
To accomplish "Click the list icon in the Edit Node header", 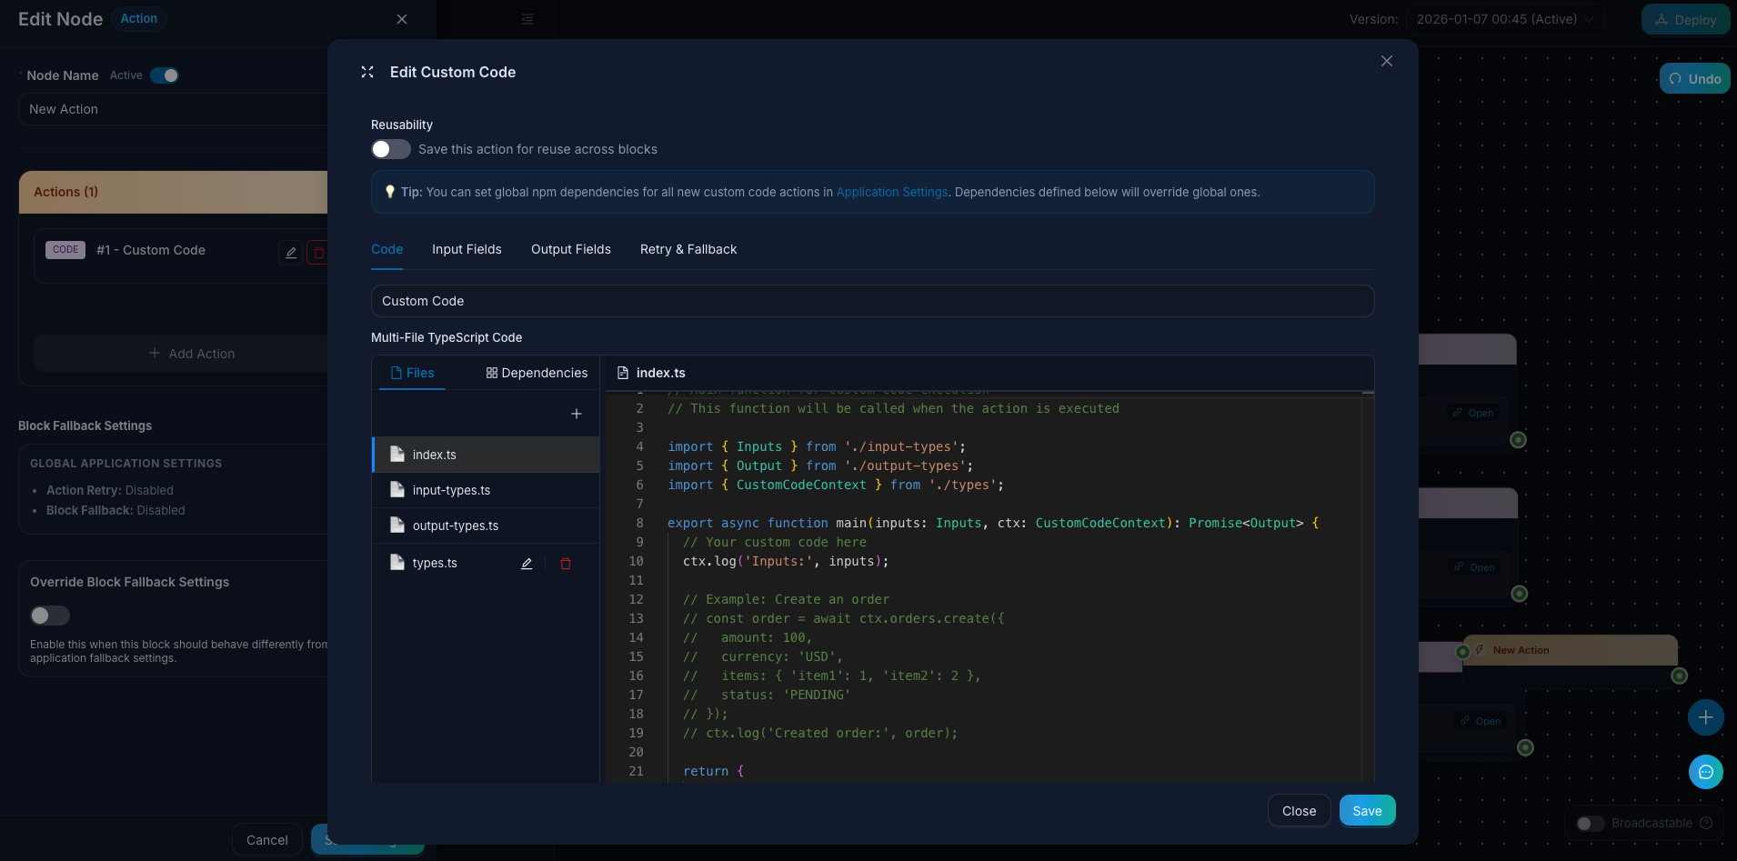I will (x=526, y=18).
